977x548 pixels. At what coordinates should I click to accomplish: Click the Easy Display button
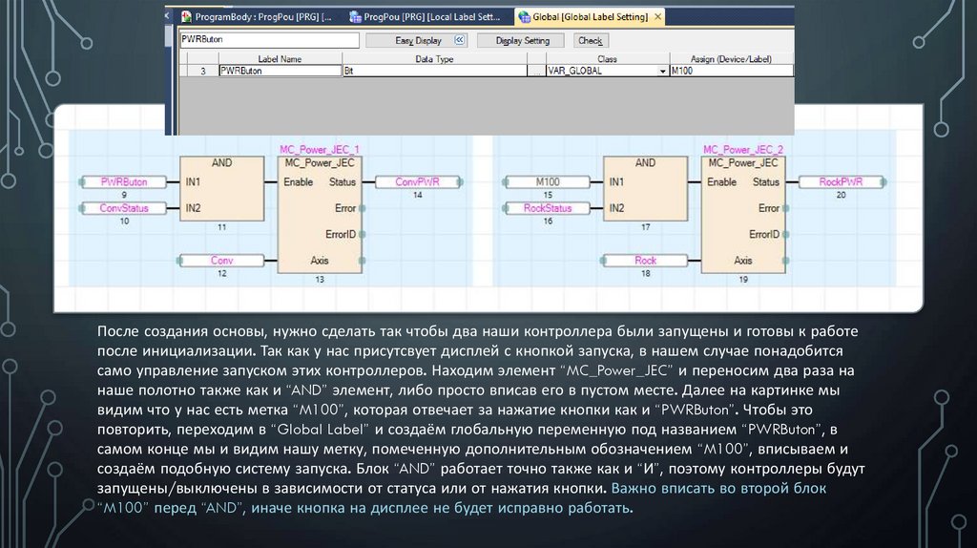pos(417,41)
